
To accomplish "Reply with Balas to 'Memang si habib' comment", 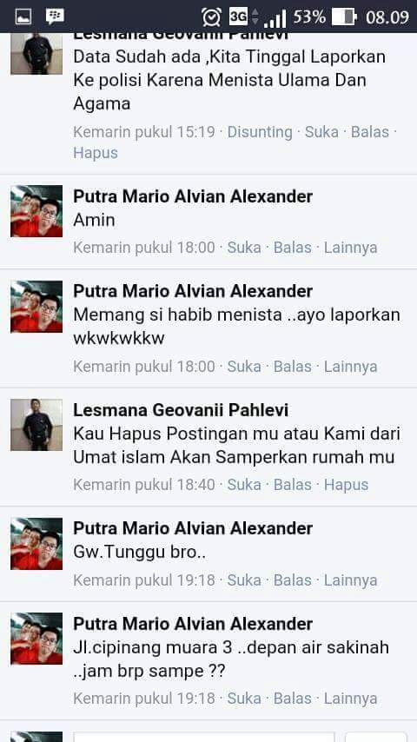I will click(293, 367).
